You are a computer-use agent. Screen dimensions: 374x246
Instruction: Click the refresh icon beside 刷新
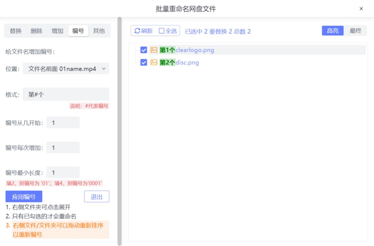137,31
